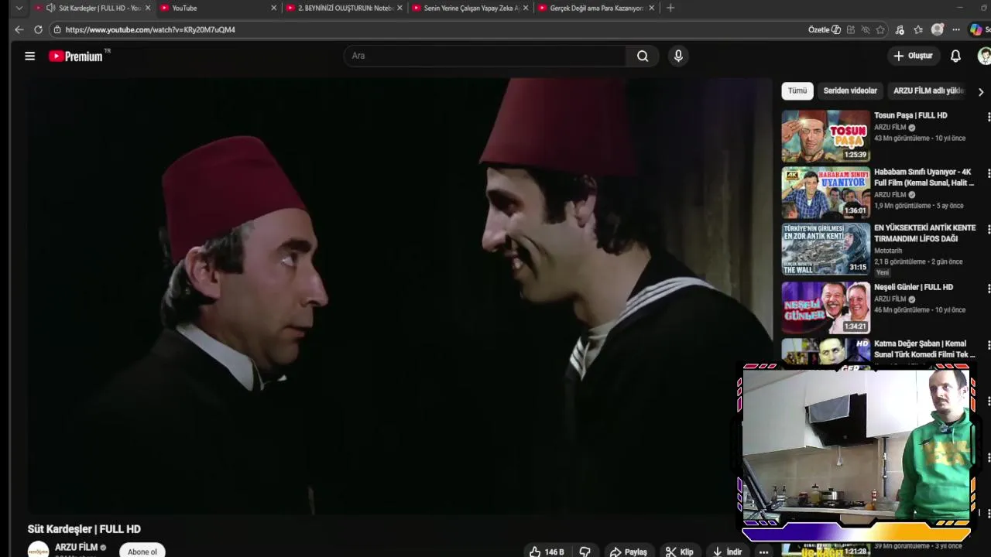Image resolution: width=991 pixels, height=557 pixels.
Task: Focus the Ara search field
Action: coord(485,56)
